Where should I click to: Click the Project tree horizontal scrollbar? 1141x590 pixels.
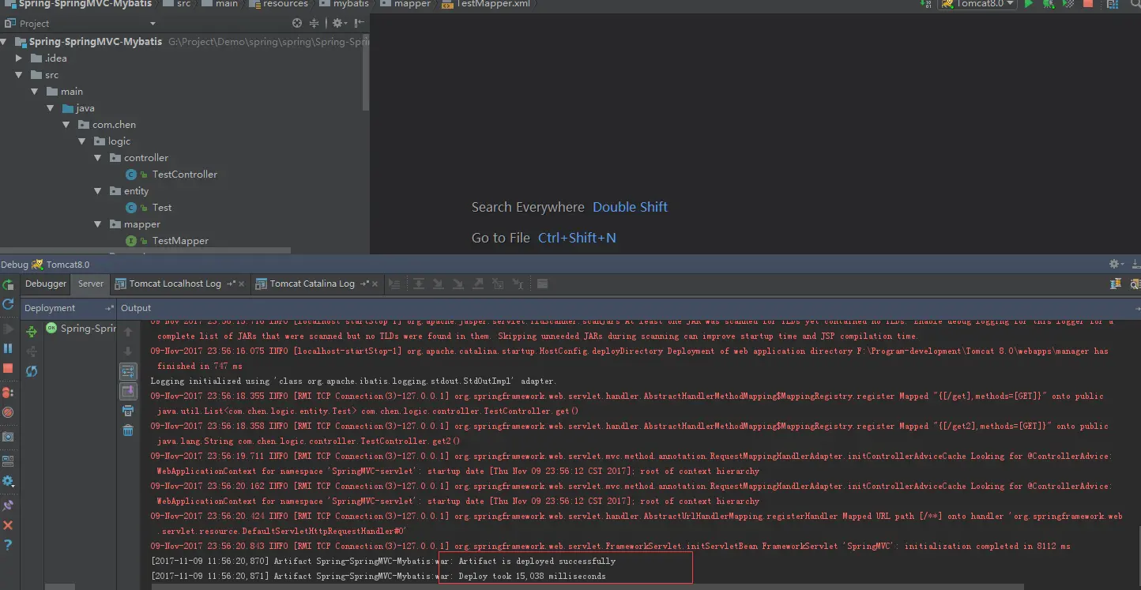(x=145, y=251)
